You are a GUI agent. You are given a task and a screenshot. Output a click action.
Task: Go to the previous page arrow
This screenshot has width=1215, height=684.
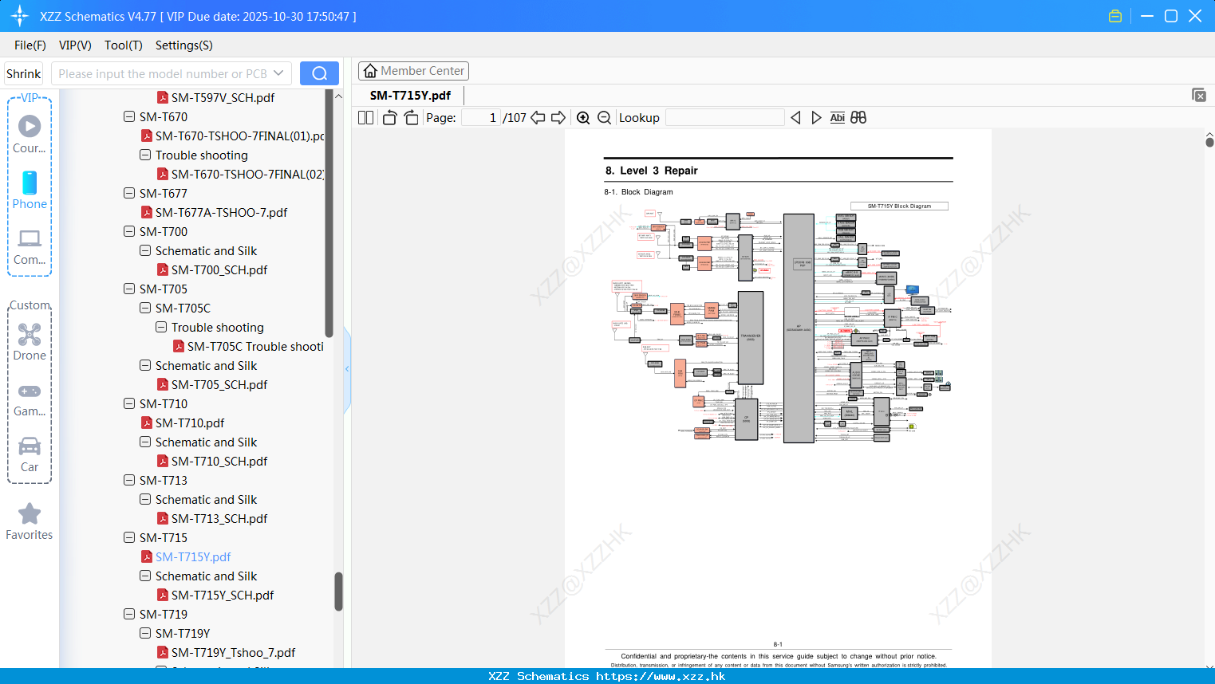click(x=538, y=118)
